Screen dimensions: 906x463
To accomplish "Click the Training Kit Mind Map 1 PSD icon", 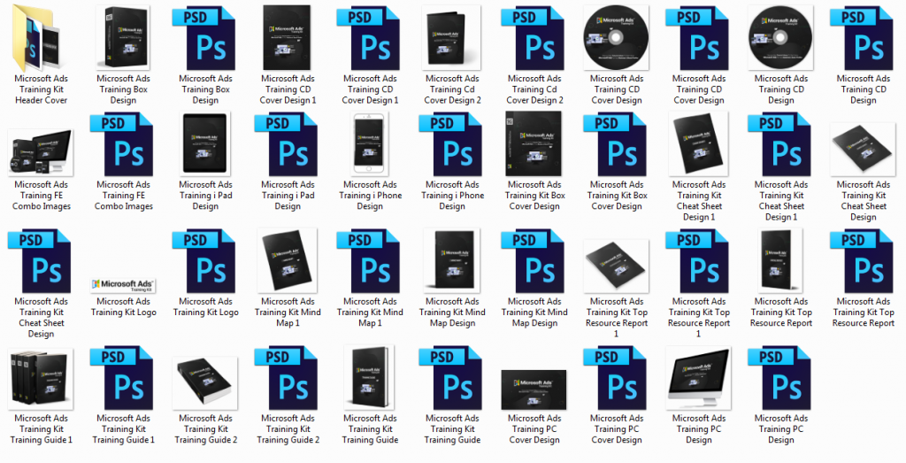I will click(368, 260).
